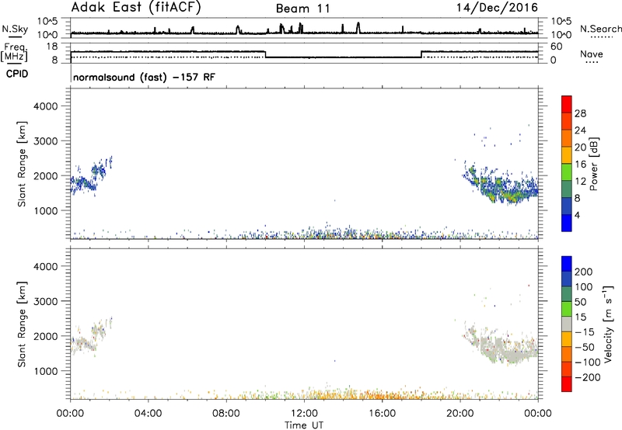Viewport: 622px width, 430px height.
Task: Click 'normalsound (fast) -157 RF' text
Action: coord(144,77)
